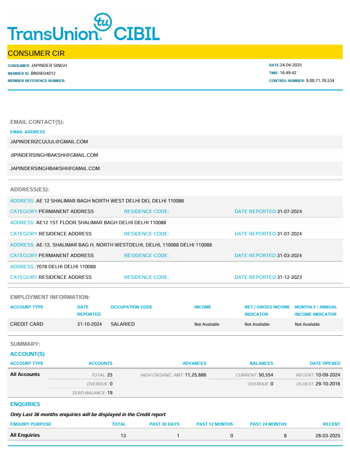This screenshot has height=449, width=350.
Task: Click the PAST 30 DAYS column header
Action: (164, 424)
